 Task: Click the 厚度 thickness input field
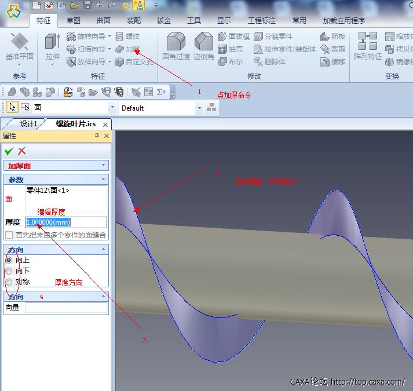(65, 222)
